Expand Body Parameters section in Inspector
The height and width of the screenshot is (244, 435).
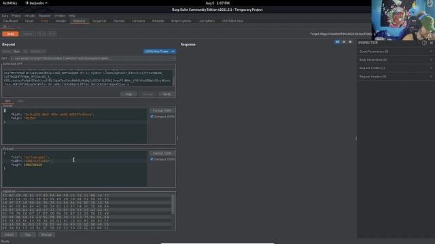(x=396, y=60)
